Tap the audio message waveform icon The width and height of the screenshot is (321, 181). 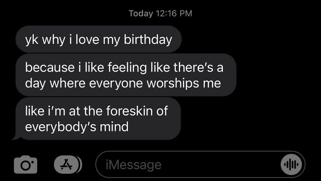click(291, 165)
